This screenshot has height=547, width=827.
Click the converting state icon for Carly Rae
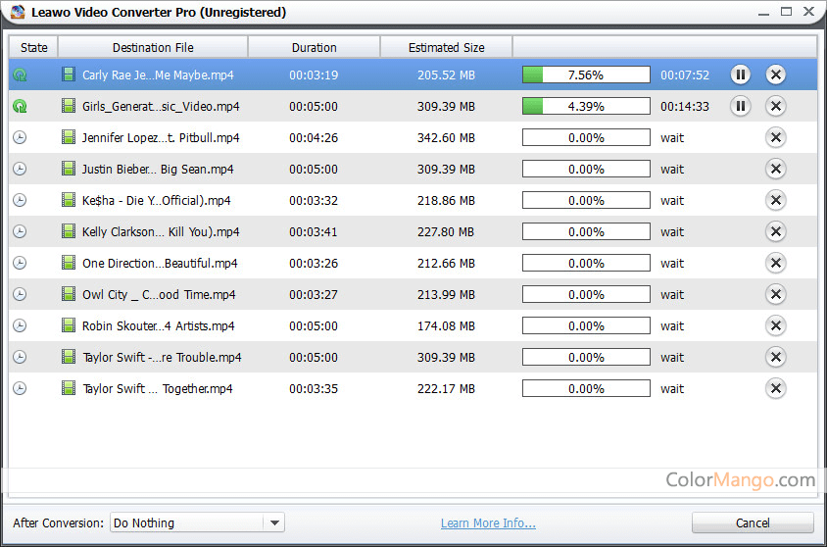coord(20,75)
